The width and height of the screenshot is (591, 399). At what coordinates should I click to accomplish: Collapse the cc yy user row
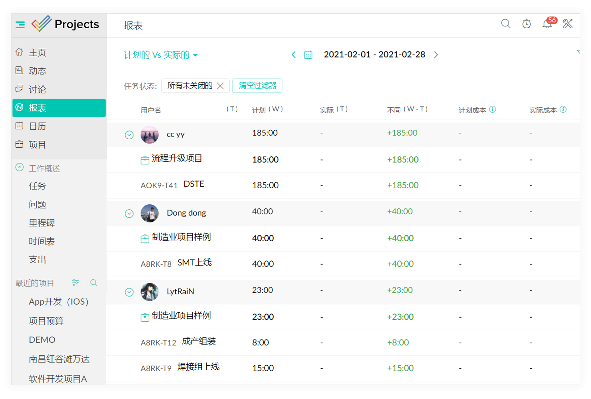[129, 135]
